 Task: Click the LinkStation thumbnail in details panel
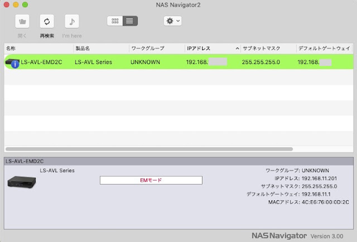click(x=22, y=182)
